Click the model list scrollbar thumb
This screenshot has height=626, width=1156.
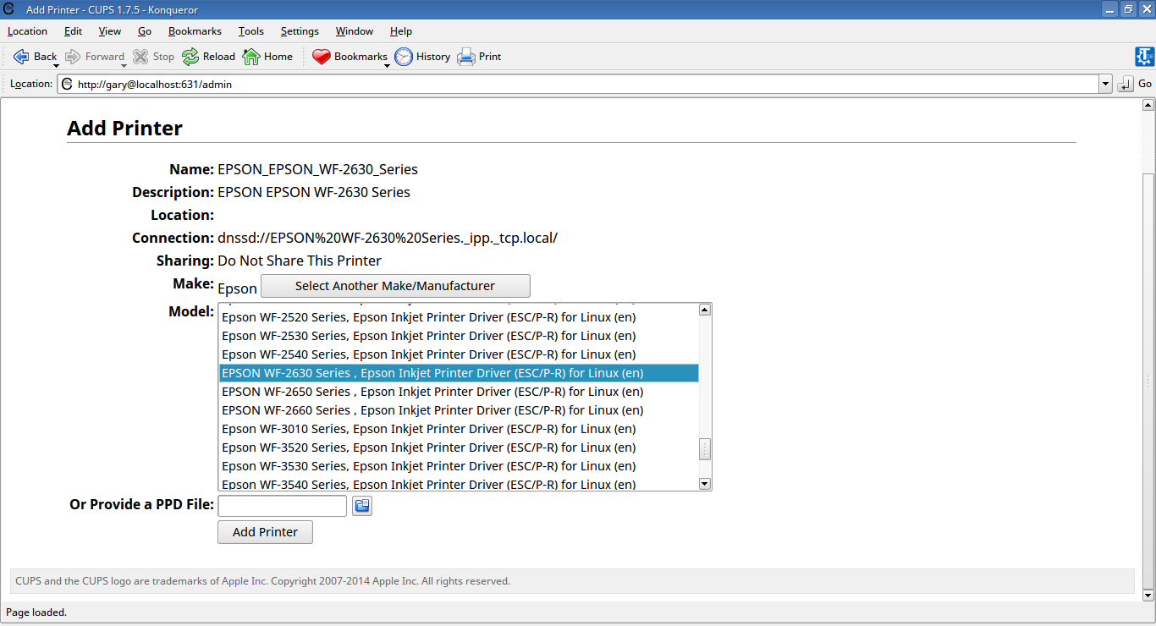[x=704, y=449]
